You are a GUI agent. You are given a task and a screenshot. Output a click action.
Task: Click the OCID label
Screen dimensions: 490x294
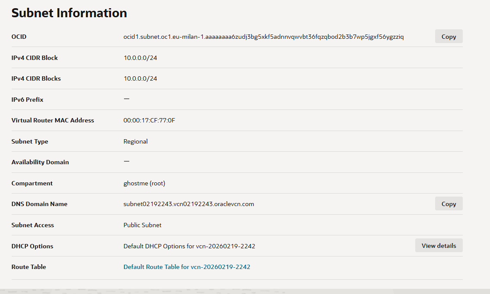click(19, 37)
